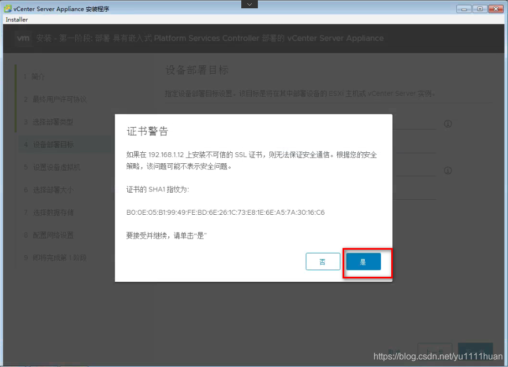
Task: Click the text 要接受并继续，请单击“是”
Action: pos(166,235)
